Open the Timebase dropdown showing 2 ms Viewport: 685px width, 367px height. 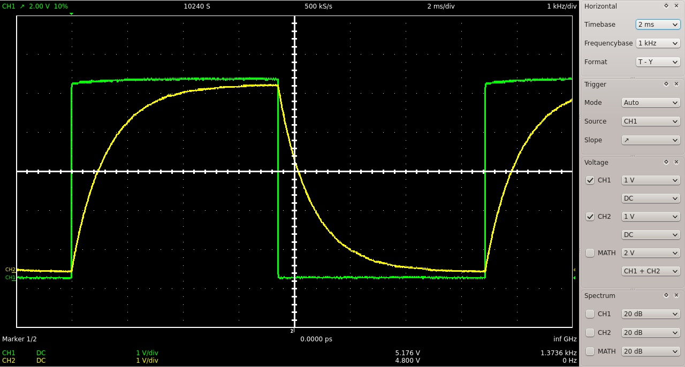(x=658, y=25)
